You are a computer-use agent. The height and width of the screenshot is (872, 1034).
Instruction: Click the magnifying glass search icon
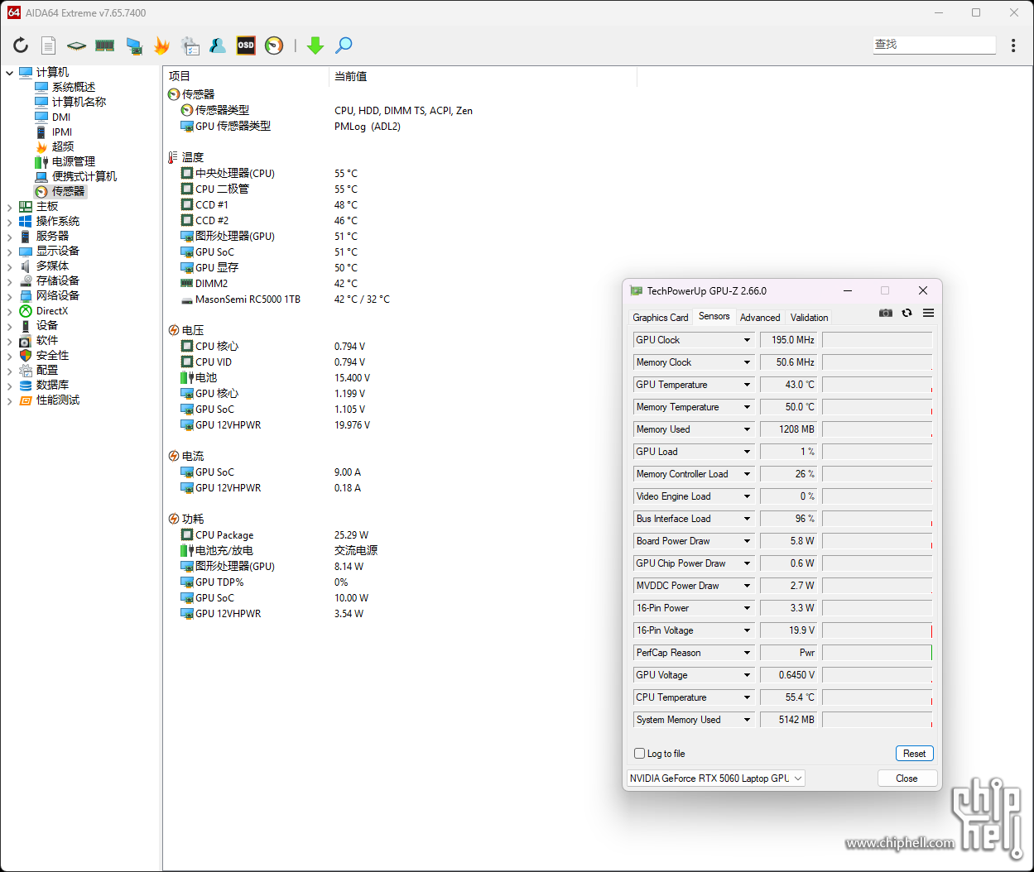(344, 46)
